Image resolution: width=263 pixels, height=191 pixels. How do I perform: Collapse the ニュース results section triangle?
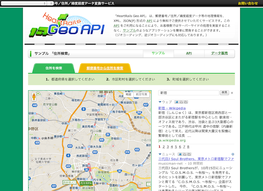(x=160, y=154)
